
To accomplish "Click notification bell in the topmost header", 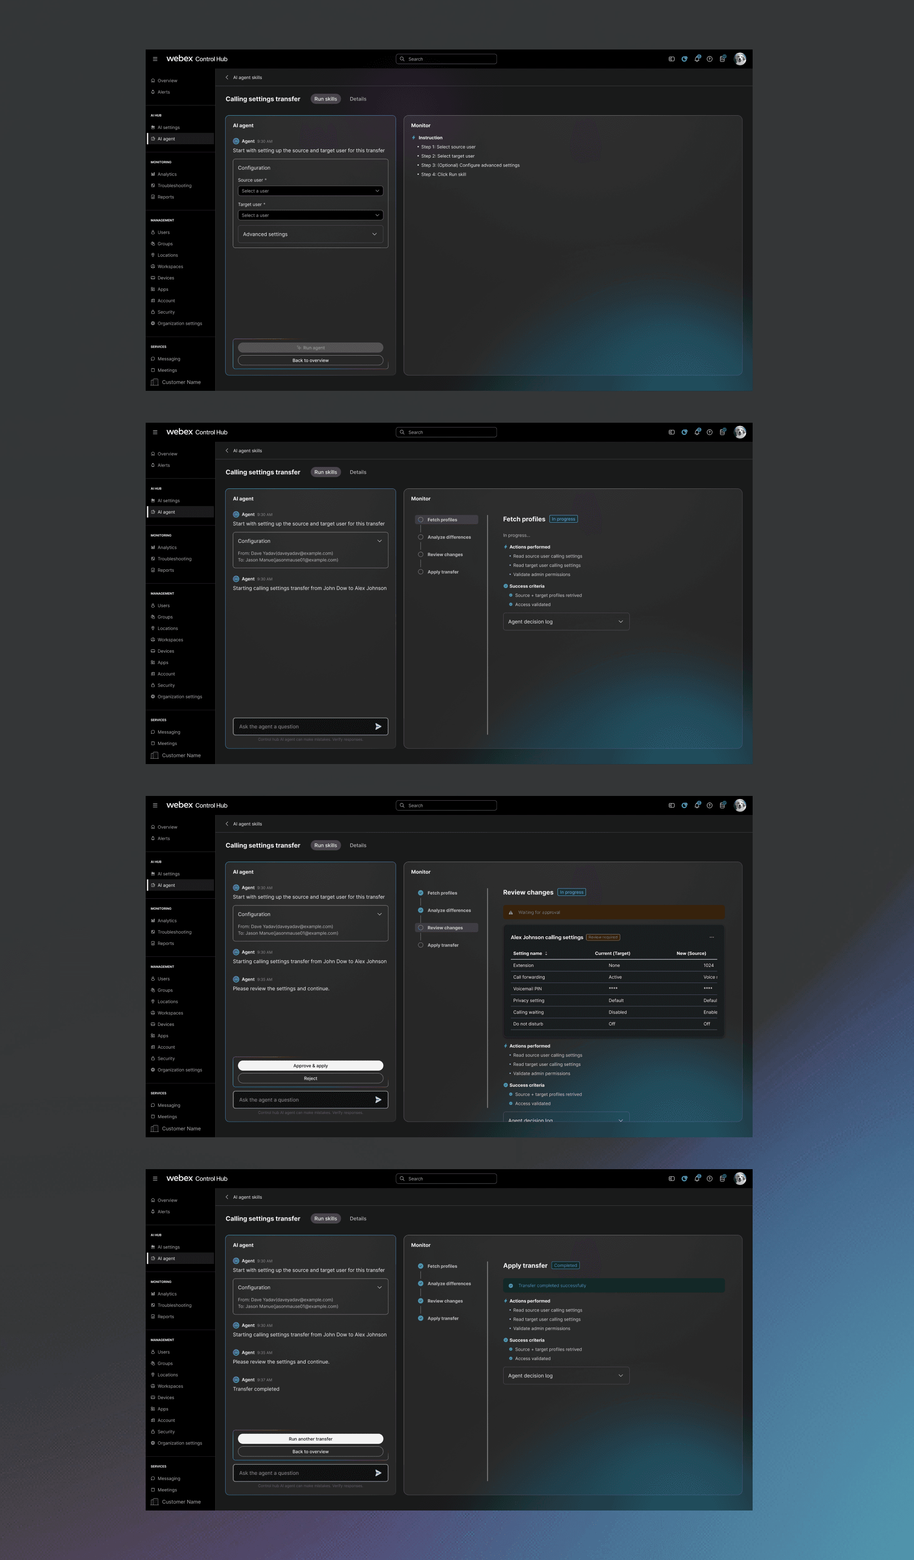I will tap(696, 59).
